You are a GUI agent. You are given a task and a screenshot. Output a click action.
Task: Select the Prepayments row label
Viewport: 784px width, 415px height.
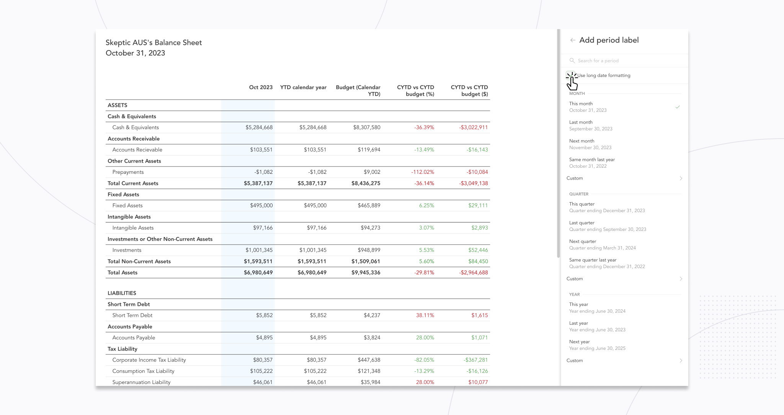click(x=128, y=172)
